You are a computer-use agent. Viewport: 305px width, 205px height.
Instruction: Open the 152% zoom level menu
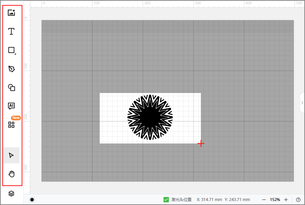[275, 200]
